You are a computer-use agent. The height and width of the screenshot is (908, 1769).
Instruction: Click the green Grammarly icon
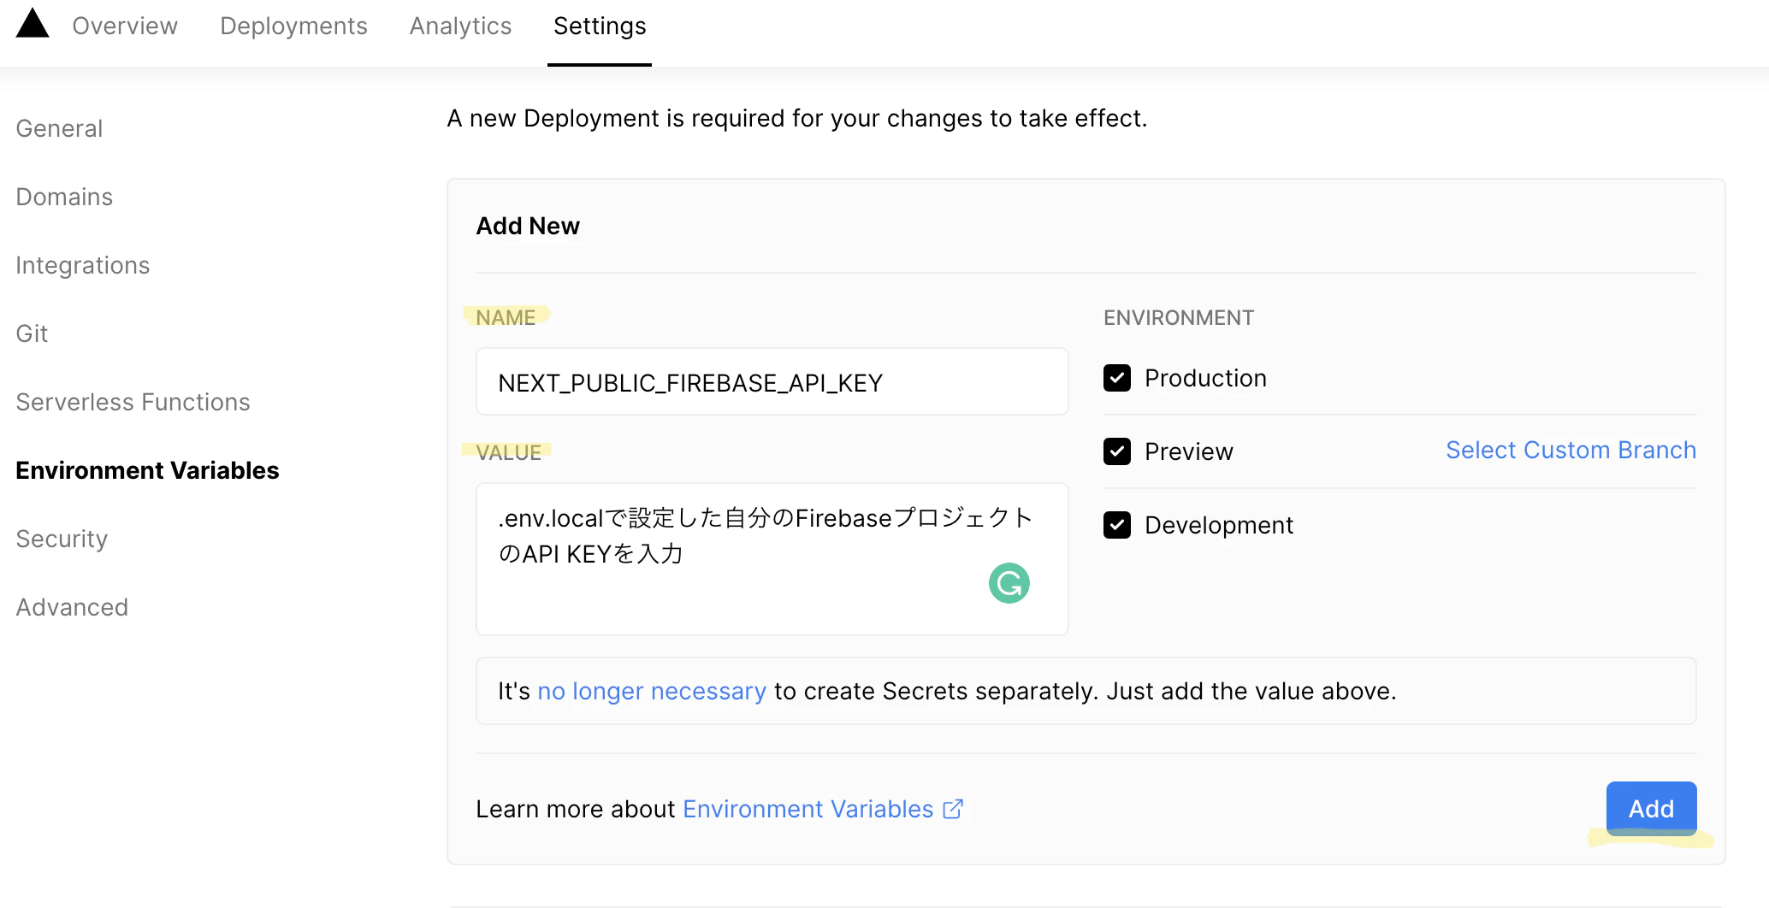1009,583
